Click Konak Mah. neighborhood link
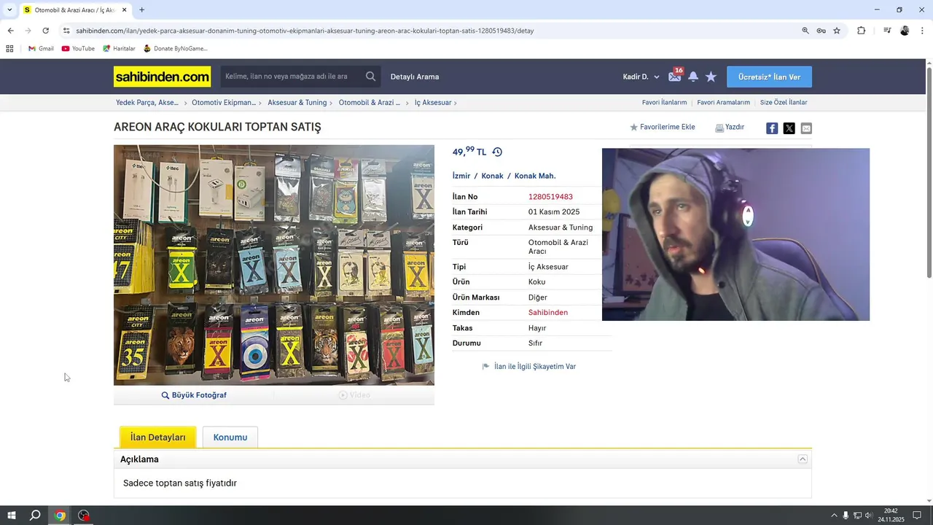This screenshot has width=933, height=525. (535, 176)
